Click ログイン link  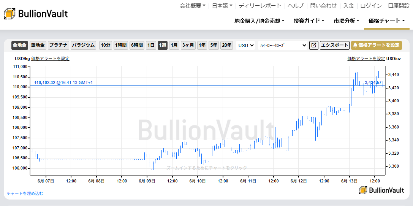point(371,6)
